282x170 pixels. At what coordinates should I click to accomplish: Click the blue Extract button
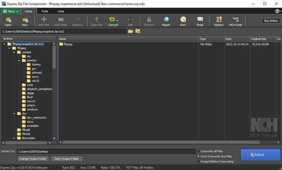261,155
